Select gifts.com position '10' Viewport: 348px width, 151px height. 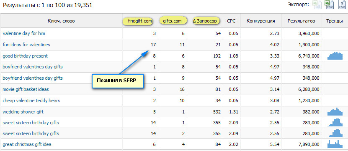coord(182,101)
